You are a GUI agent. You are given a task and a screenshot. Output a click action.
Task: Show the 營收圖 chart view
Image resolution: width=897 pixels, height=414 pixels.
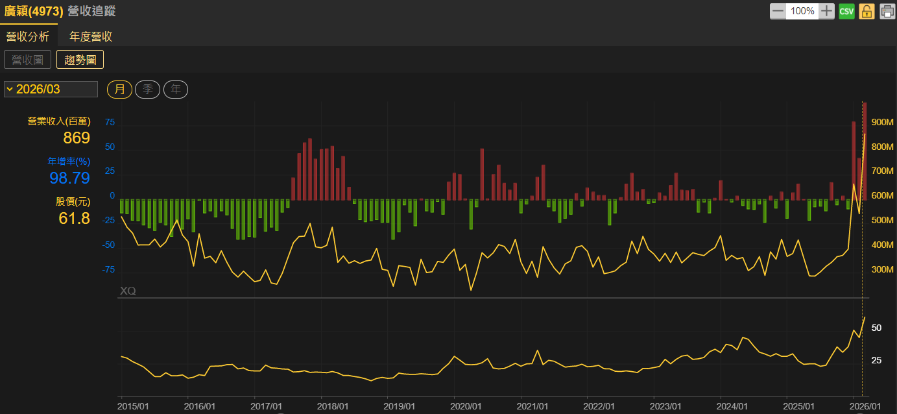(x=27, y=60)
